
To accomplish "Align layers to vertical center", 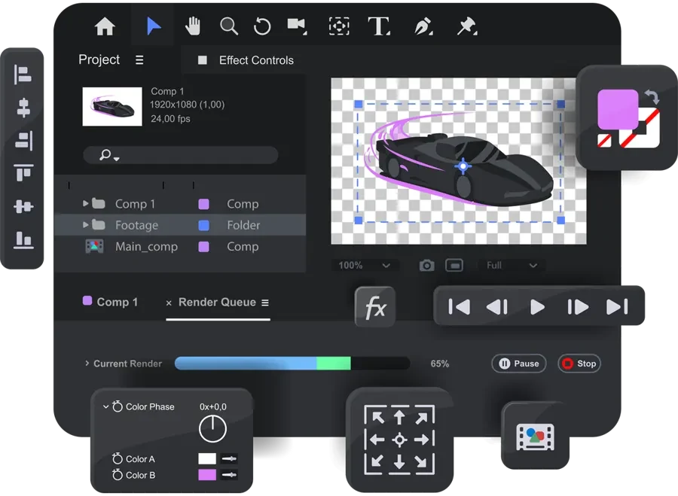I will [23, 206].
